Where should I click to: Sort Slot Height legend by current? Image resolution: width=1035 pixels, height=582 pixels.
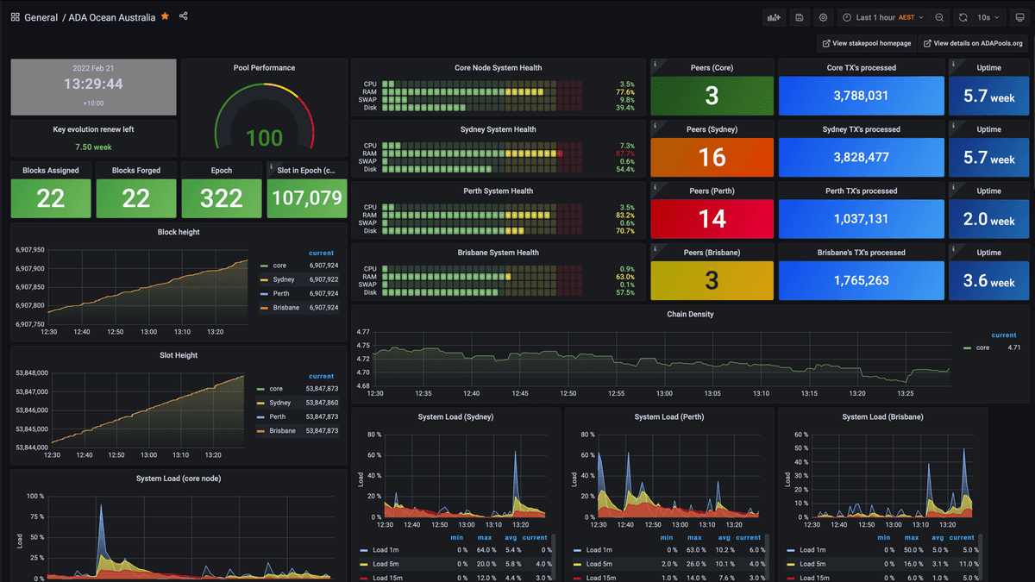coord(322,376)
